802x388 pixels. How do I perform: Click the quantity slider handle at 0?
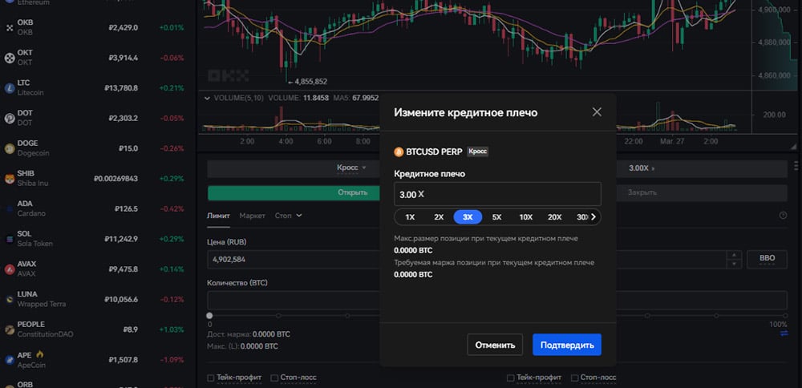coord(209,316)
